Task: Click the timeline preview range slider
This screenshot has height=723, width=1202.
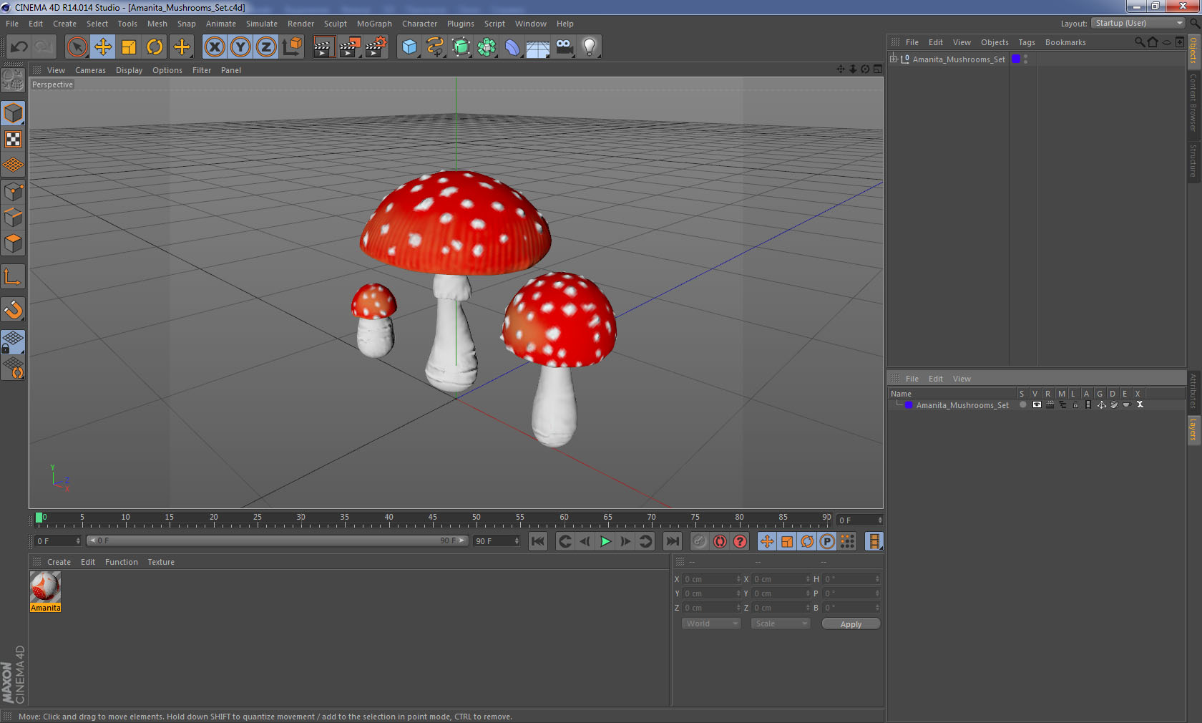Action: (x=277, y=540)
